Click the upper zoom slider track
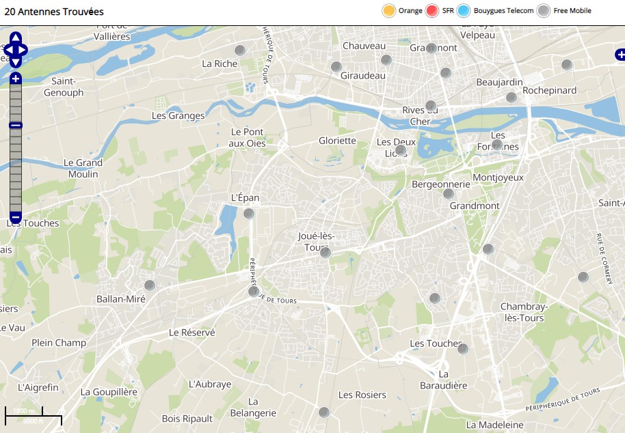The width and height of the screenshot is (625, 433). [x=16, y=102]
